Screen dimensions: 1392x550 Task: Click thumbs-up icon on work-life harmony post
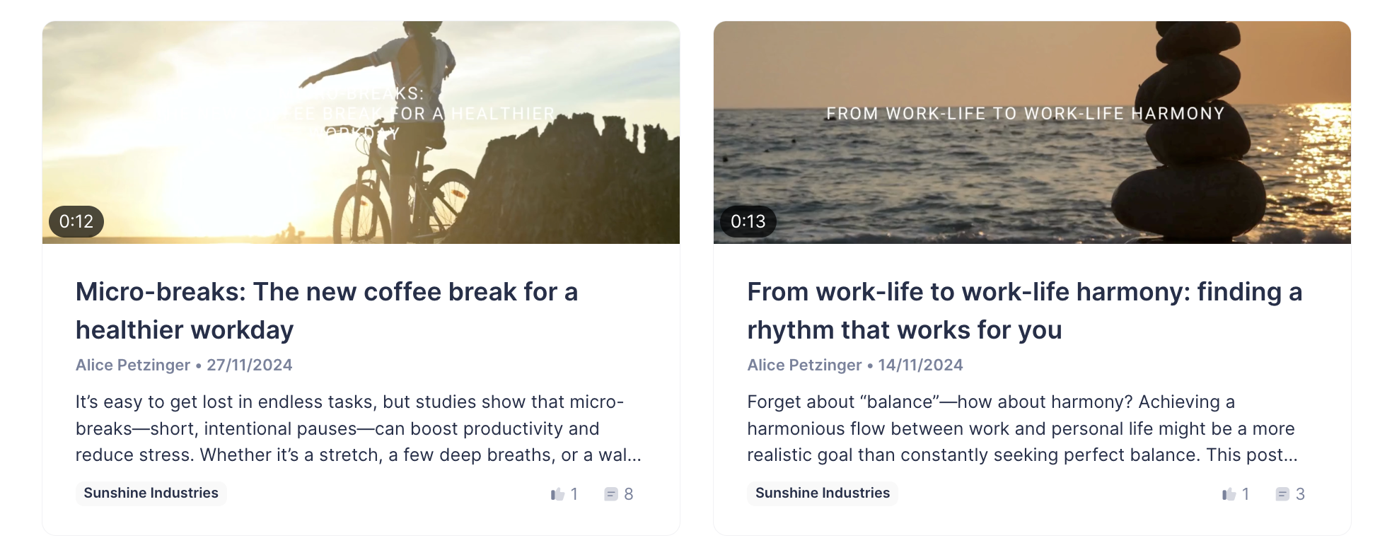pyautogui.click(x=1229, y=494)
